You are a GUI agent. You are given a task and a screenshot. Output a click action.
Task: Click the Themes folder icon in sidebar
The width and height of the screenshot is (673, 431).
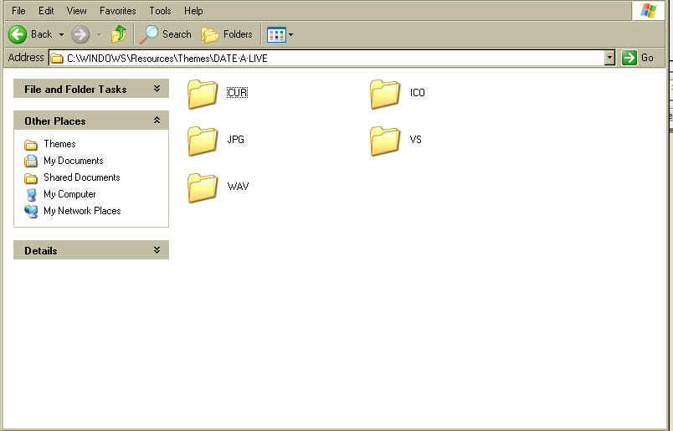click(x=31, y=145)
